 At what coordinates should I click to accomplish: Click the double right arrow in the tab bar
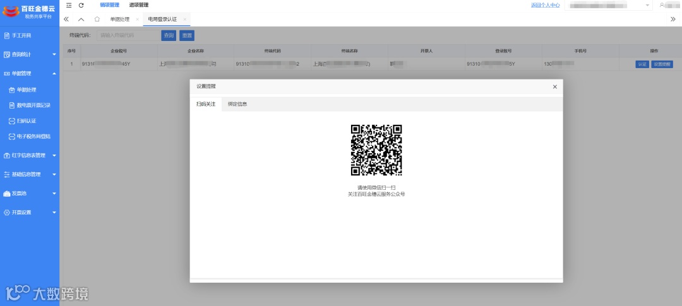tap(673, 19)
